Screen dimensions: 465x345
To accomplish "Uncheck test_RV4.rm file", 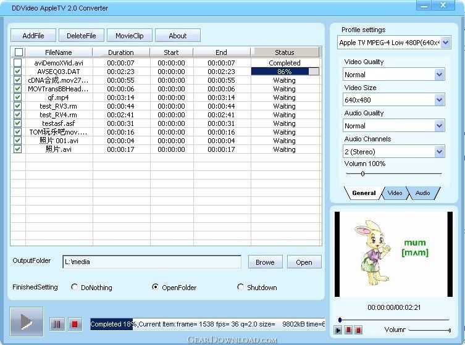I will pyautogui.click(x=17, y=114).
